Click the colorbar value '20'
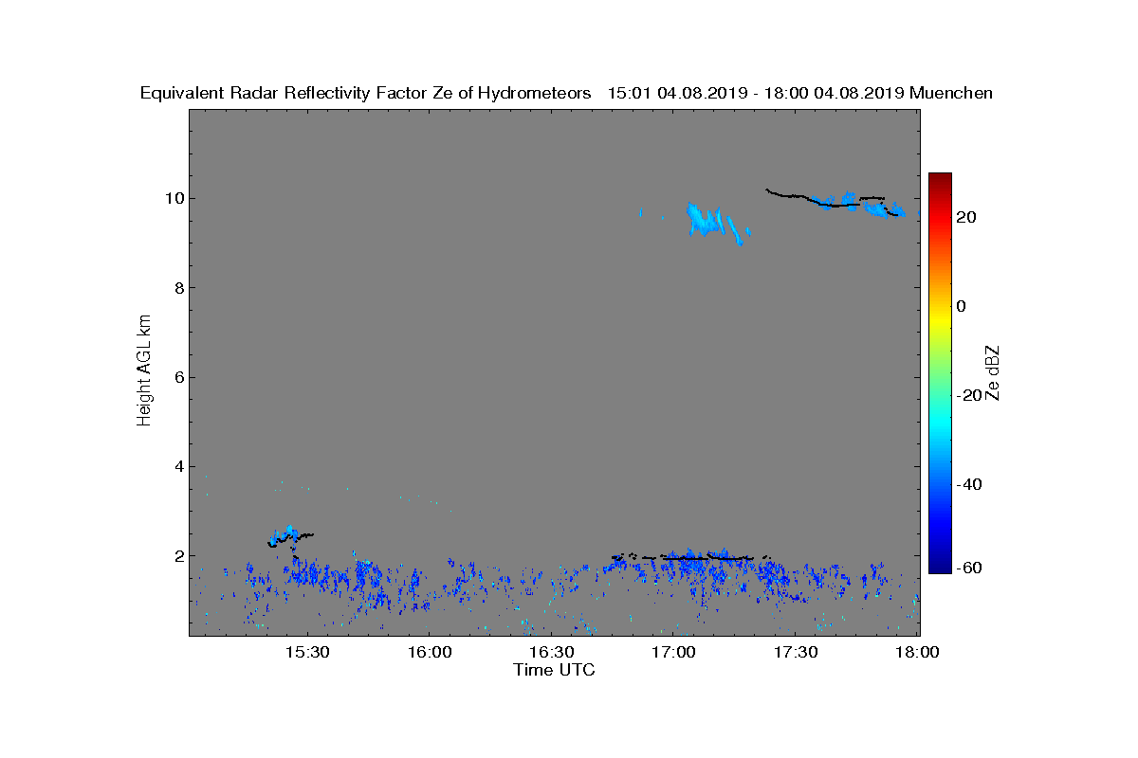The width and height of the screenshot is (1138, 758). coord(967,217)
